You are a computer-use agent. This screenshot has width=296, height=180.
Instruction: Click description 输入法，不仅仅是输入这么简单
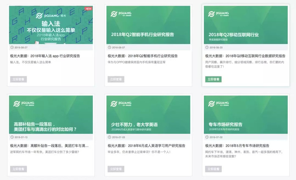click(x=30, y=62)
